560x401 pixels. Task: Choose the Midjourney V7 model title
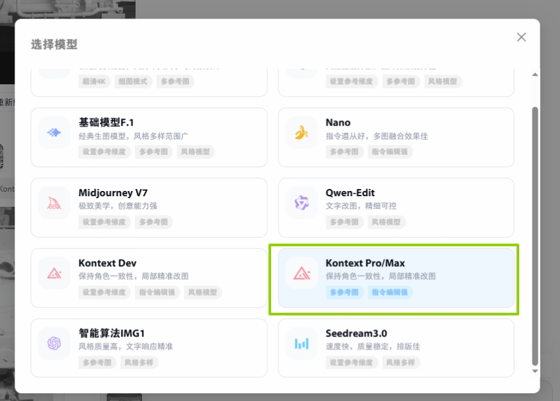click(113, 193)
